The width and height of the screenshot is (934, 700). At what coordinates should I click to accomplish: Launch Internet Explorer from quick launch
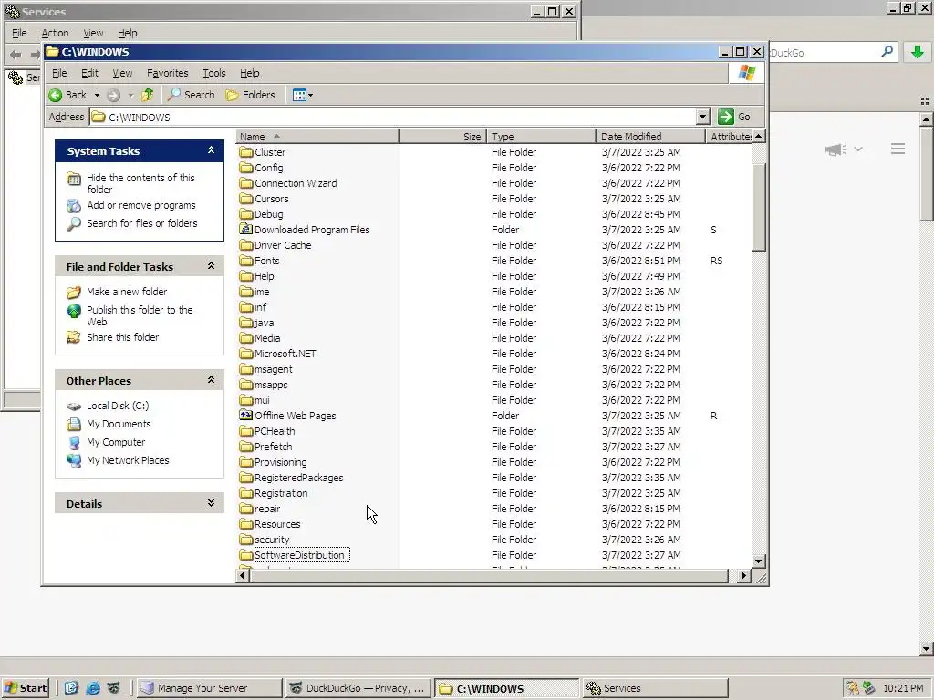coord(93,688)
